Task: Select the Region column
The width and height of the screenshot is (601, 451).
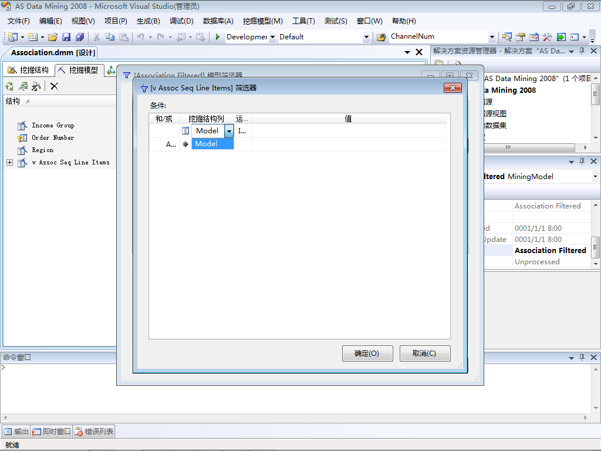Action: [x=42, y=150]
